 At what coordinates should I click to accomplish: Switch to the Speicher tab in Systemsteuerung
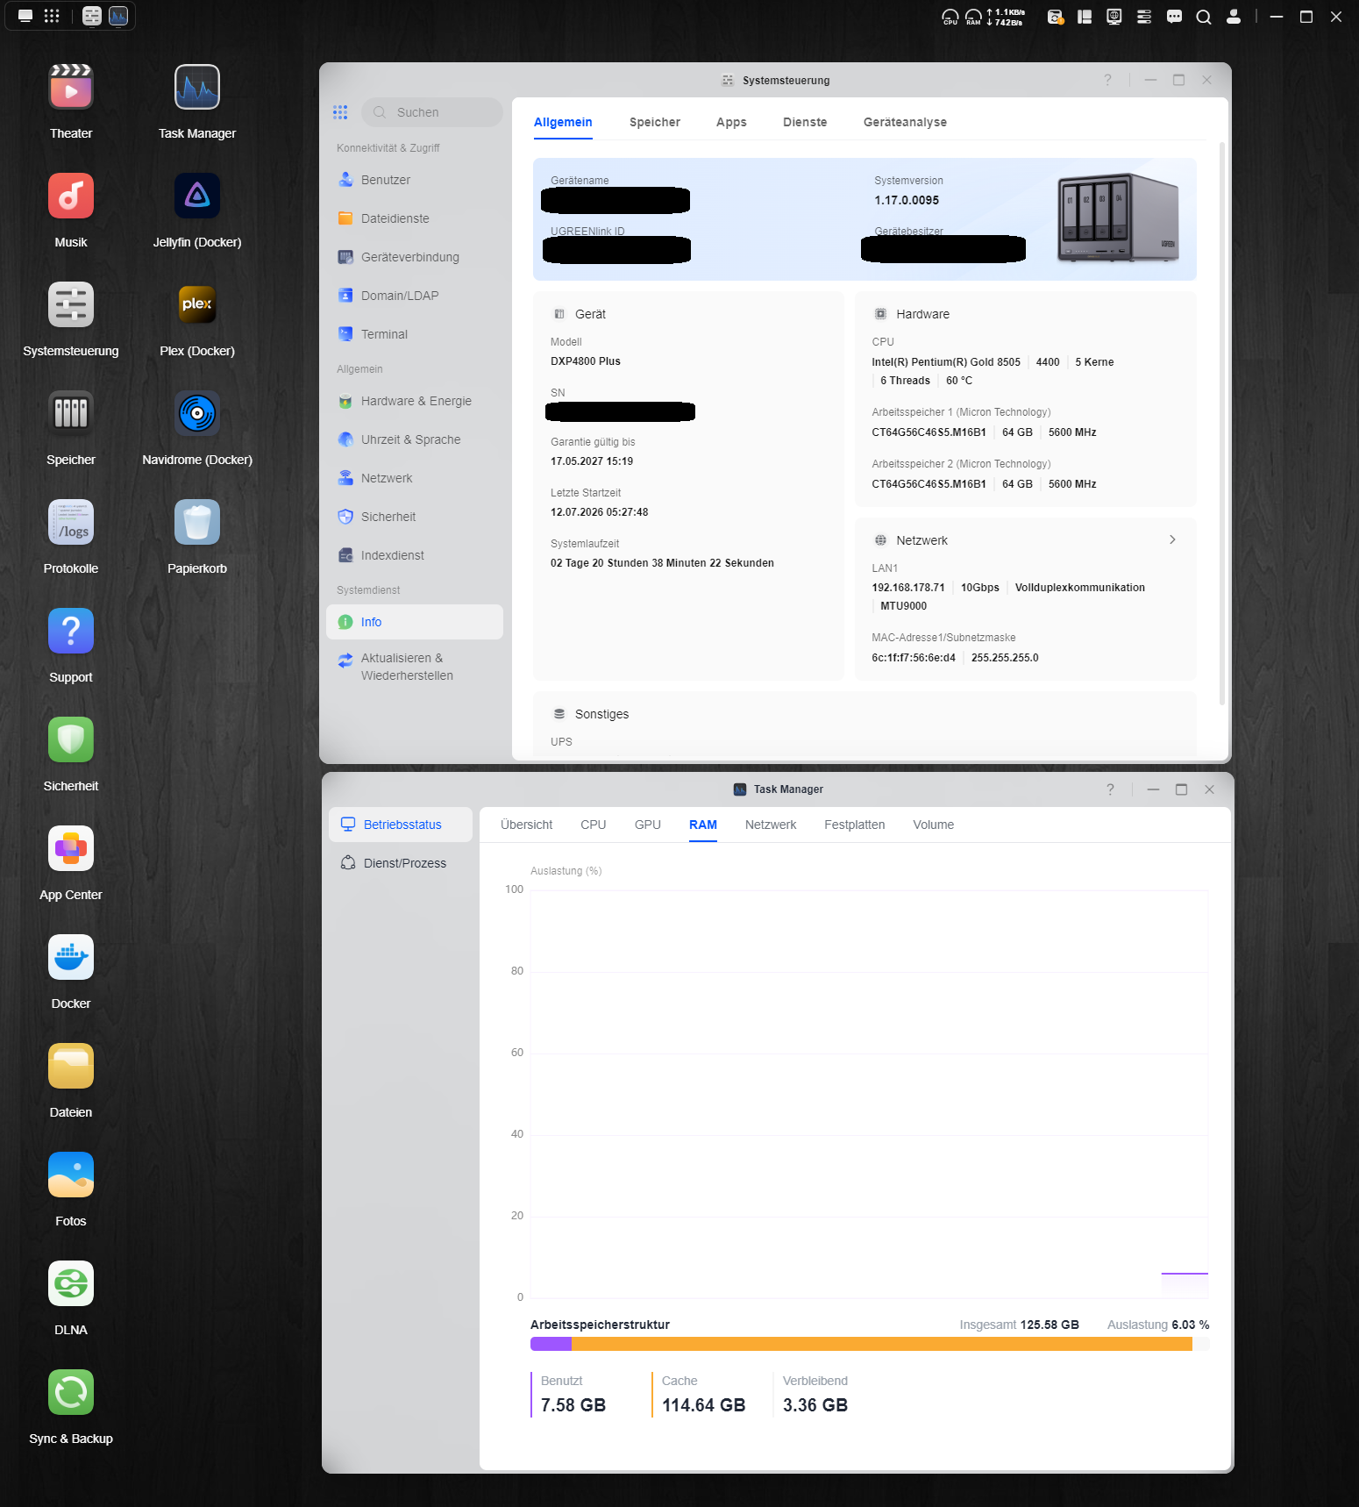click(x=655, y=122)
